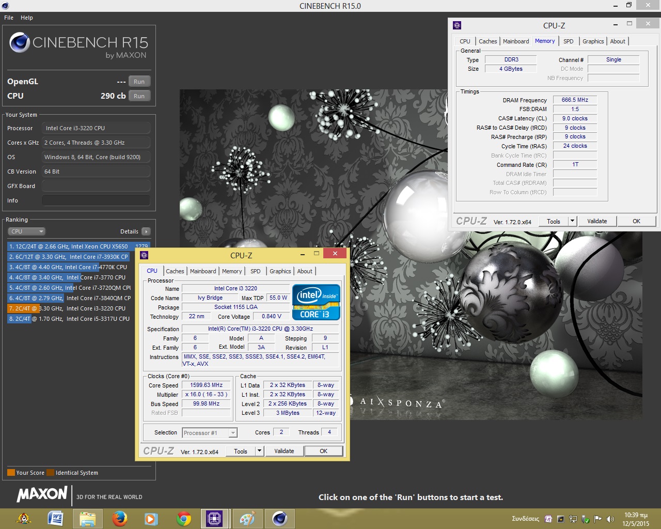661x529 pixels.
Task: Click the GFX Board field
Action: 96,186
